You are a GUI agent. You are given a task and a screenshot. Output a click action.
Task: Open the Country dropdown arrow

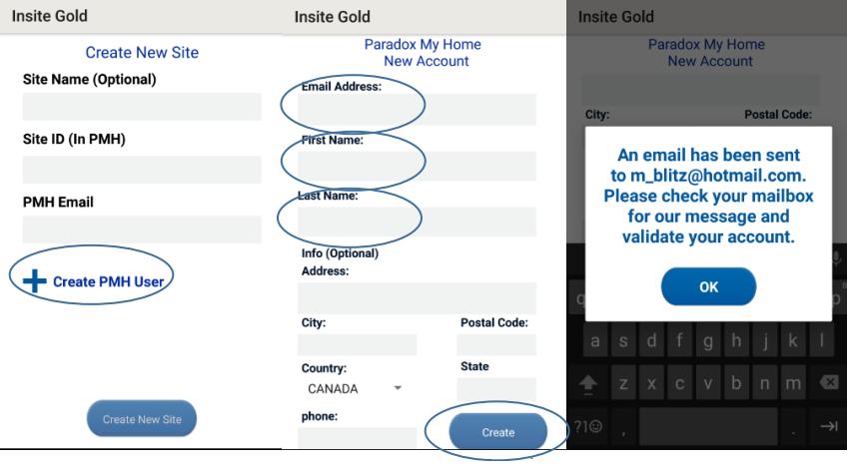click(x=398, y=388)
